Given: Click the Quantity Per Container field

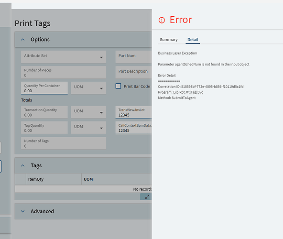Looking at the screenshot, I should pyautogui.click(x=44, y=88).
